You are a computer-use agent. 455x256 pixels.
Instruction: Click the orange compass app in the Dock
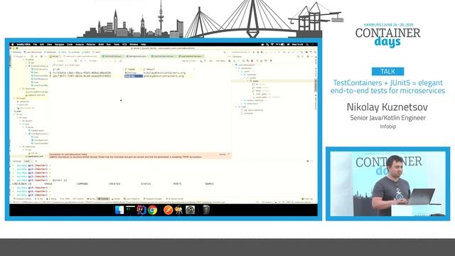pos(168,210)
